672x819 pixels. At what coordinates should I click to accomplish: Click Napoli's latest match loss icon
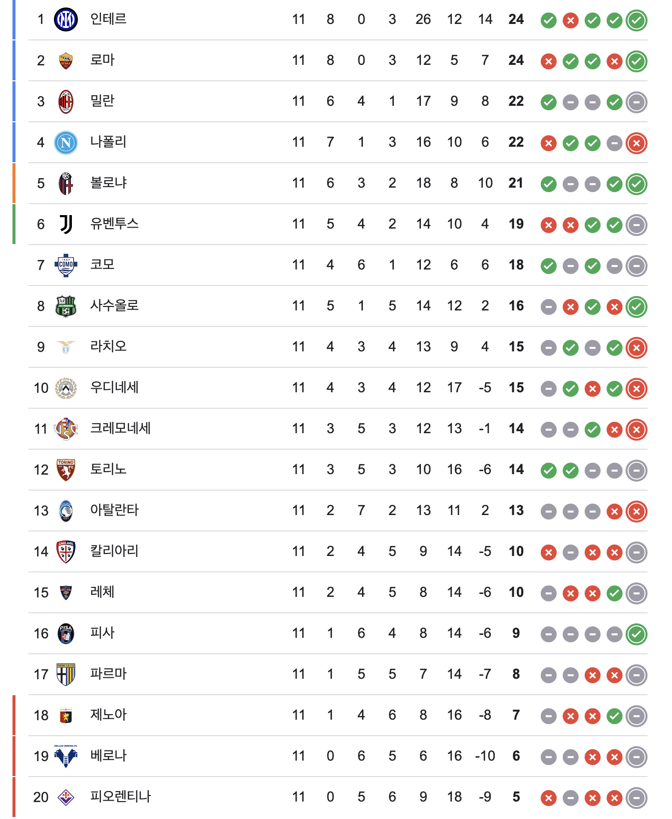coord(637,143)
